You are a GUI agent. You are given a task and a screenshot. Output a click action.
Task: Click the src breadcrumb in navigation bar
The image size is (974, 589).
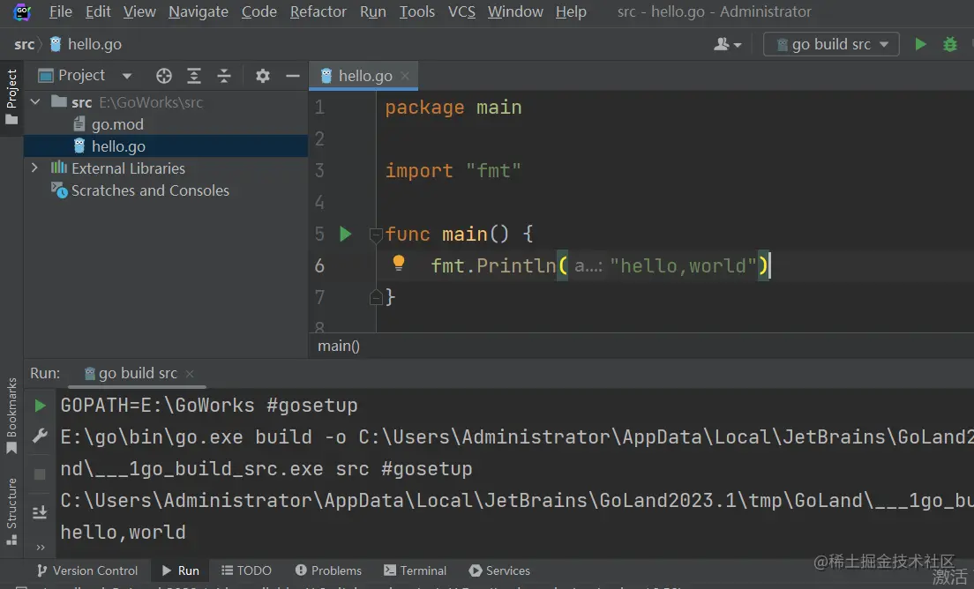(x=24, y=44)
